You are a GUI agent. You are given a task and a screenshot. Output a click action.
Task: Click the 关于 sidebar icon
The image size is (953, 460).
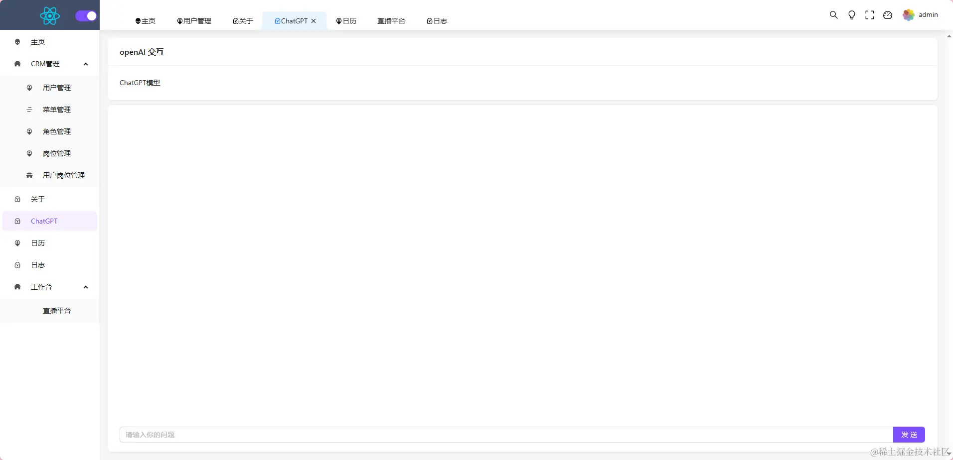tap(17, 199)
